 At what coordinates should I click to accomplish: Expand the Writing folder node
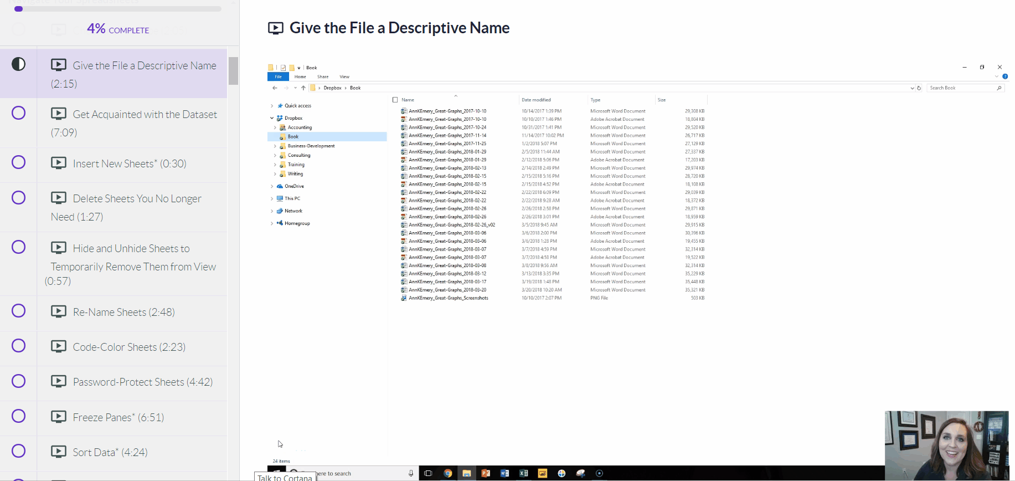pos(275,174)
